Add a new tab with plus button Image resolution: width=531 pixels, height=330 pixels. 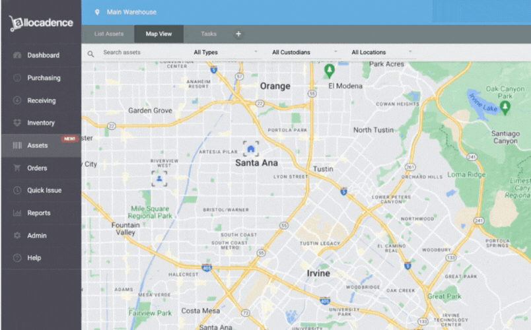pyautogui.click(x=238, y=34)
